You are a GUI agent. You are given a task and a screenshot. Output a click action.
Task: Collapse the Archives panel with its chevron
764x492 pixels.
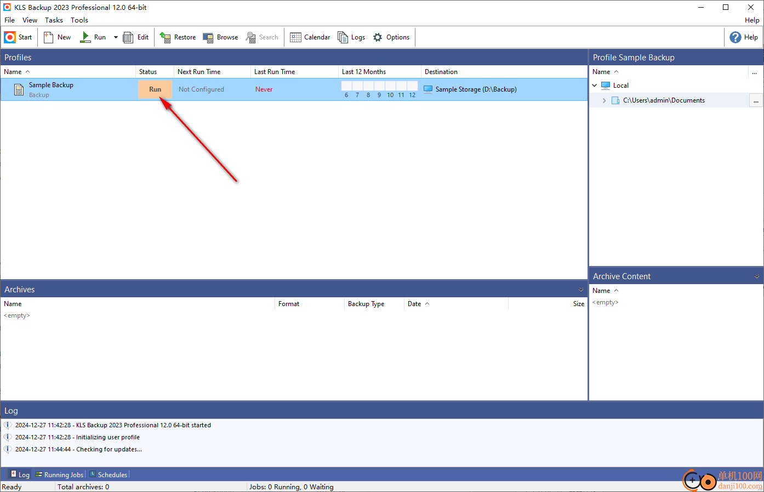581,290
